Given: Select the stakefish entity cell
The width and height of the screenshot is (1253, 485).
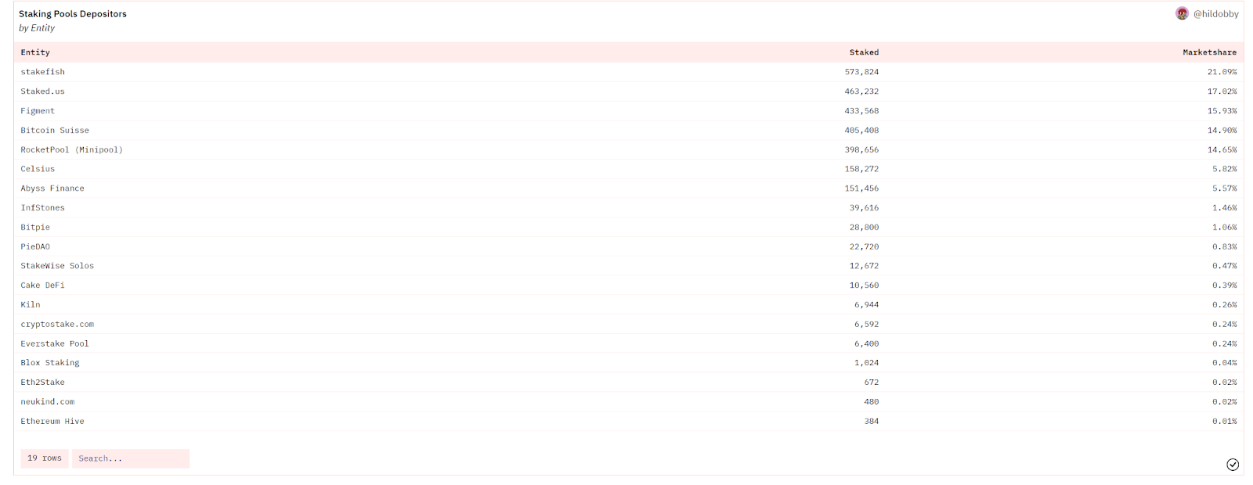Looking at the screenshot, I should tap(43, 72).
